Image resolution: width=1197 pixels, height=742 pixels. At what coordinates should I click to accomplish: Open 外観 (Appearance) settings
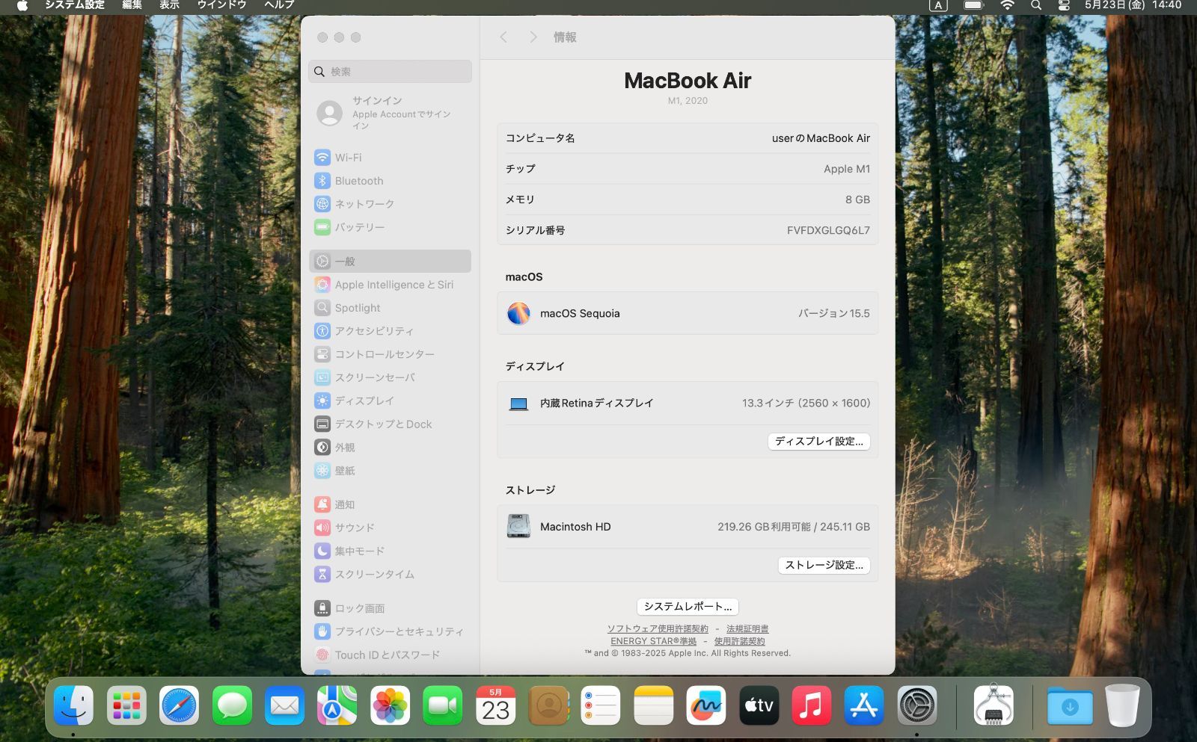click(x=390, y=447)
